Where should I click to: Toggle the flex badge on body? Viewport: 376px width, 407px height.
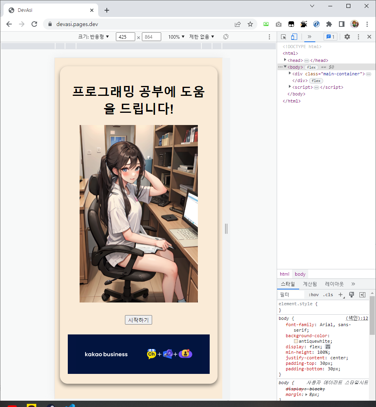coord(311,67)
